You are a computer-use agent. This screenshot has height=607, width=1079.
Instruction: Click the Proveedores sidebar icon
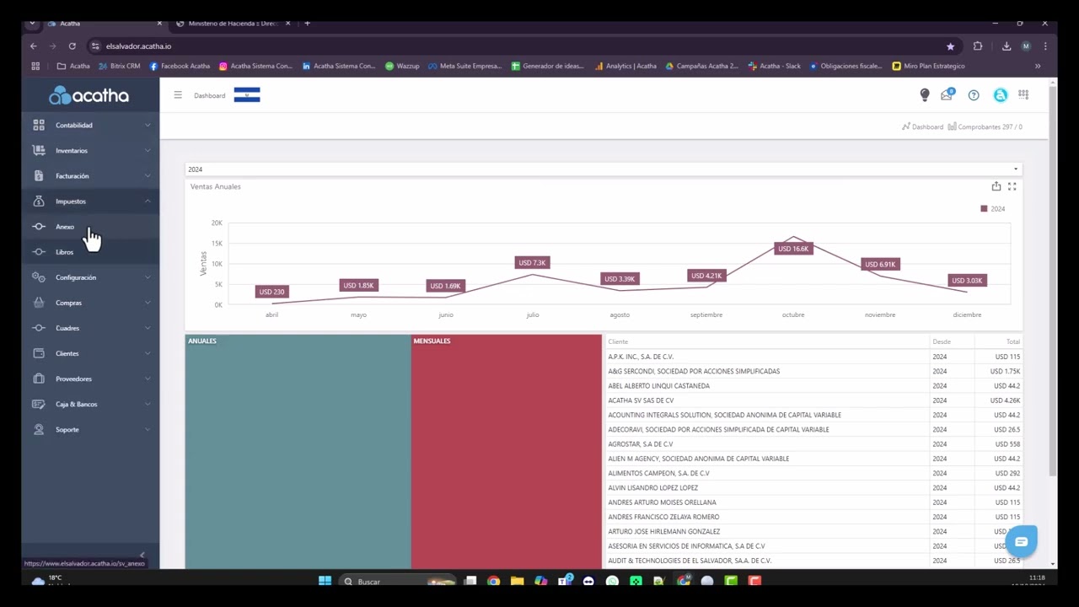pyautogui.click(x=39, y=378)
